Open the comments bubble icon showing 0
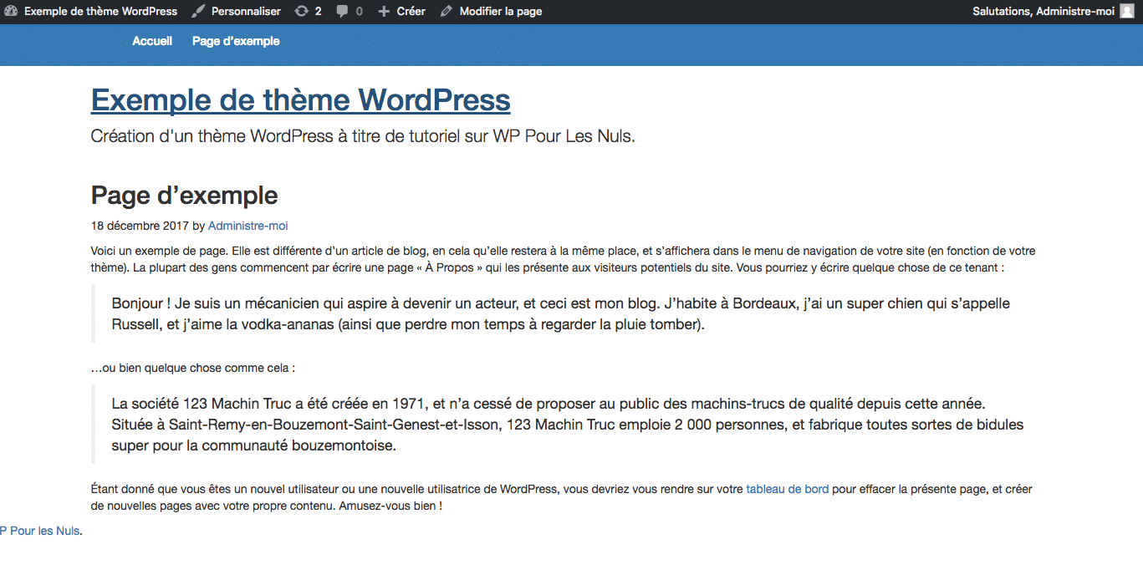1143x565 pixels. coord(342,12)
